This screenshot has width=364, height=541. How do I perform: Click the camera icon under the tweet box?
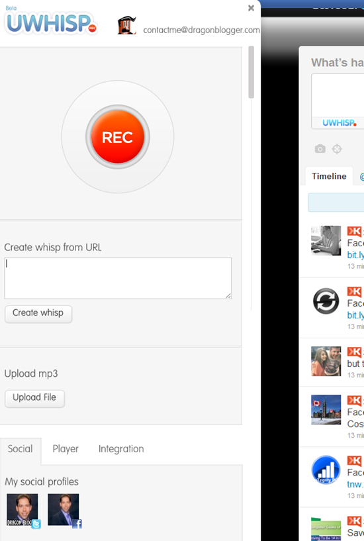(320, 149)
